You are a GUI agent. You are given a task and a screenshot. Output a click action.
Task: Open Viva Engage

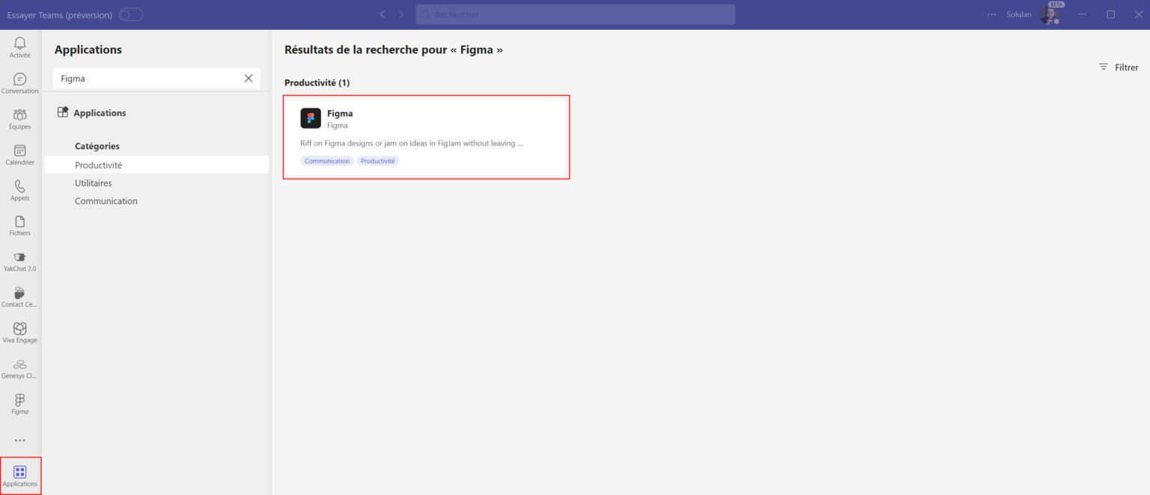pyautogui.click(x=19, y=330)
